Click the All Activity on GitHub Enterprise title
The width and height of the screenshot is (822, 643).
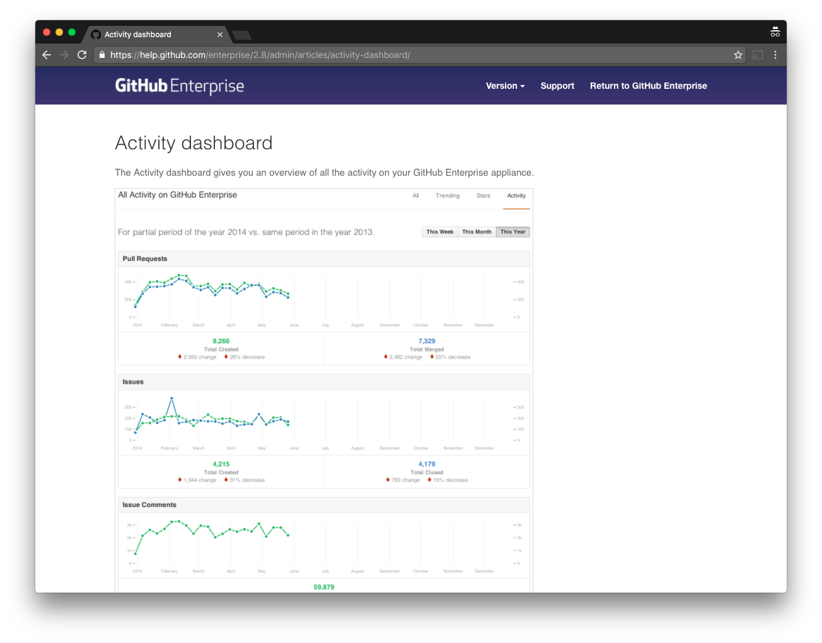[178, 195]
